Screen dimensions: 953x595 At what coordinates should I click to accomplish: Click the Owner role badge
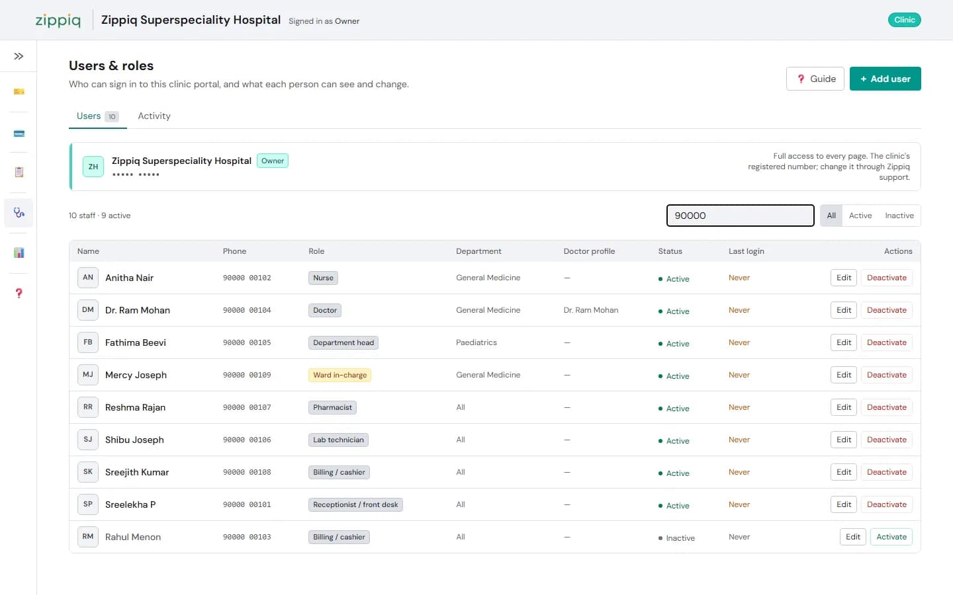(273, 161)
